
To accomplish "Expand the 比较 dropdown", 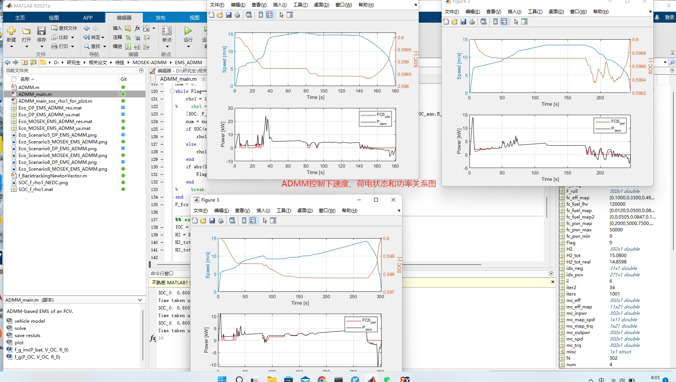I will [x=73, y=37].
